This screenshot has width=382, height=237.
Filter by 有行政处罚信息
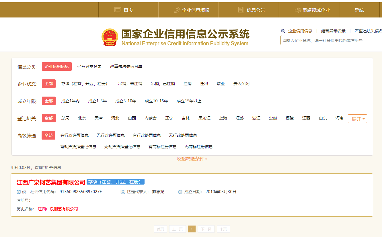(147, 135)
